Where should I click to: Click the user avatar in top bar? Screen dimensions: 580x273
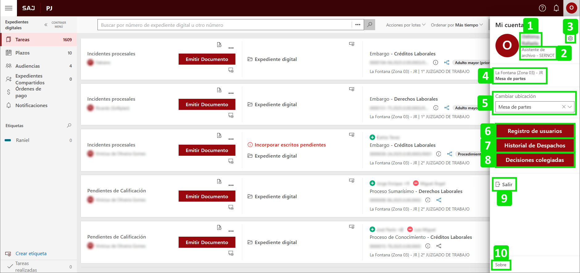pos(571,8)
